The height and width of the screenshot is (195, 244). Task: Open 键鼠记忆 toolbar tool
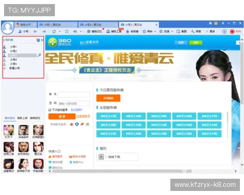point(95,31)
